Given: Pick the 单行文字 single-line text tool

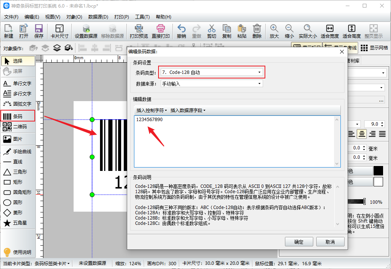Looking at the screenshot, I should 18,83.
